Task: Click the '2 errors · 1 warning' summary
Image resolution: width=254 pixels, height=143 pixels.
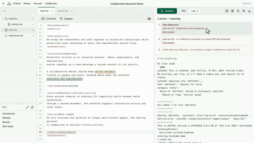Action: 169,19
